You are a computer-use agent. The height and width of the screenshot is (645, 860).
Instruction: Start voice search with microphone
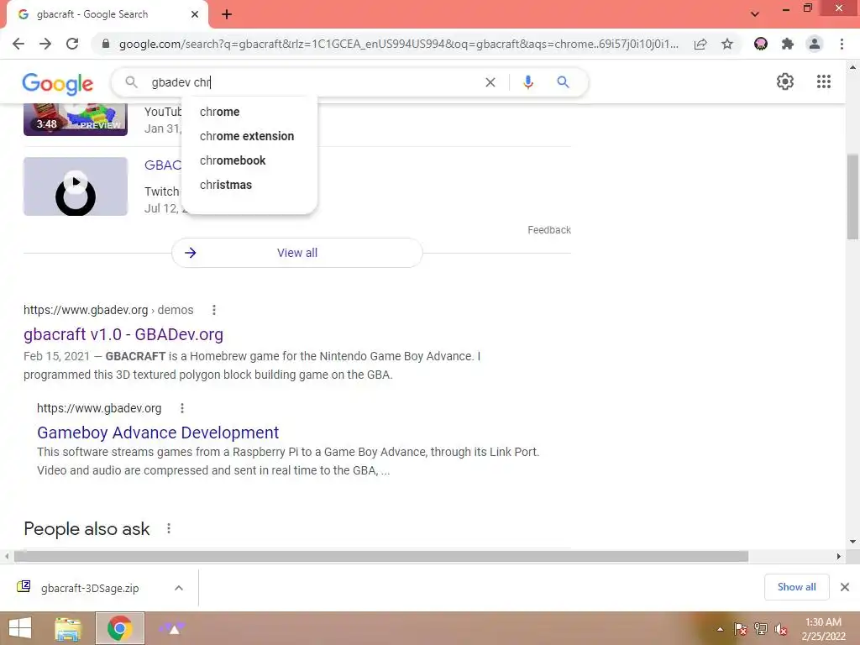pyautogui.click(x=528, y=82)
